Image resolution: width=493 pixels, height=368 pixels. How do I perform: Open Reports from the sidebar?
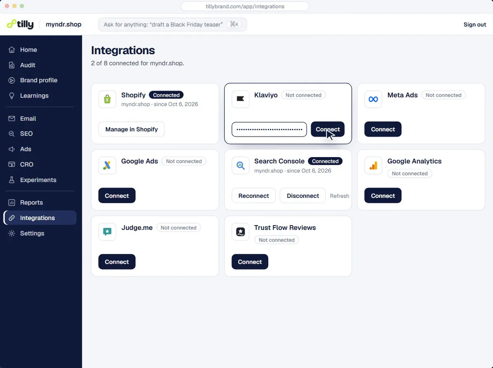[x=40, y=203]
